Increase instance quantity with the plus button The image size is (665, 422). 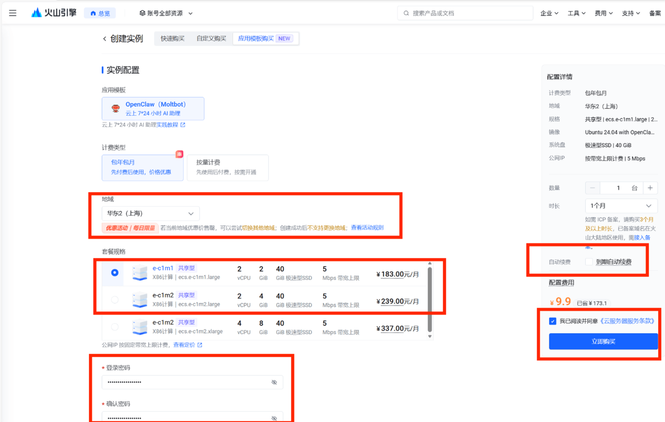[650, 188]
